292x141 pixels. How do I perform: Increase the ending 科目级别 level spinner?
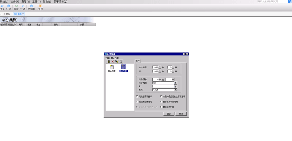point(173,79)
